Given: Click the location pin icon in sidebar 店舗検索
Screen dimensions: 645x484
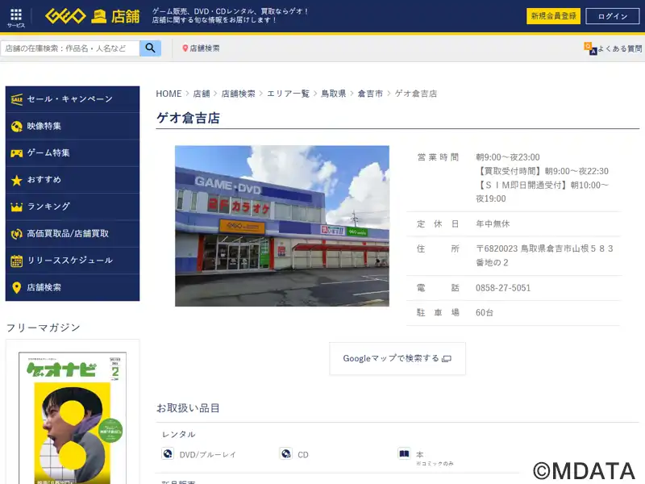Looking at the screenshot, I should pos(16,288).
